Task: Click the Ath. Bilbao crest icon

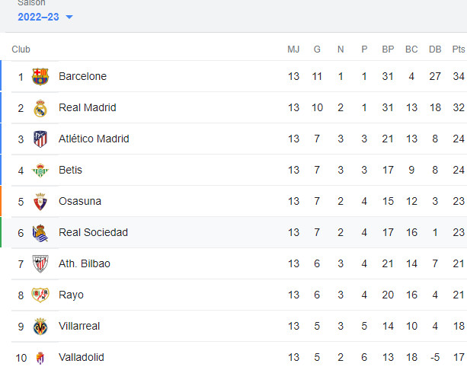Action: point(40,264)
